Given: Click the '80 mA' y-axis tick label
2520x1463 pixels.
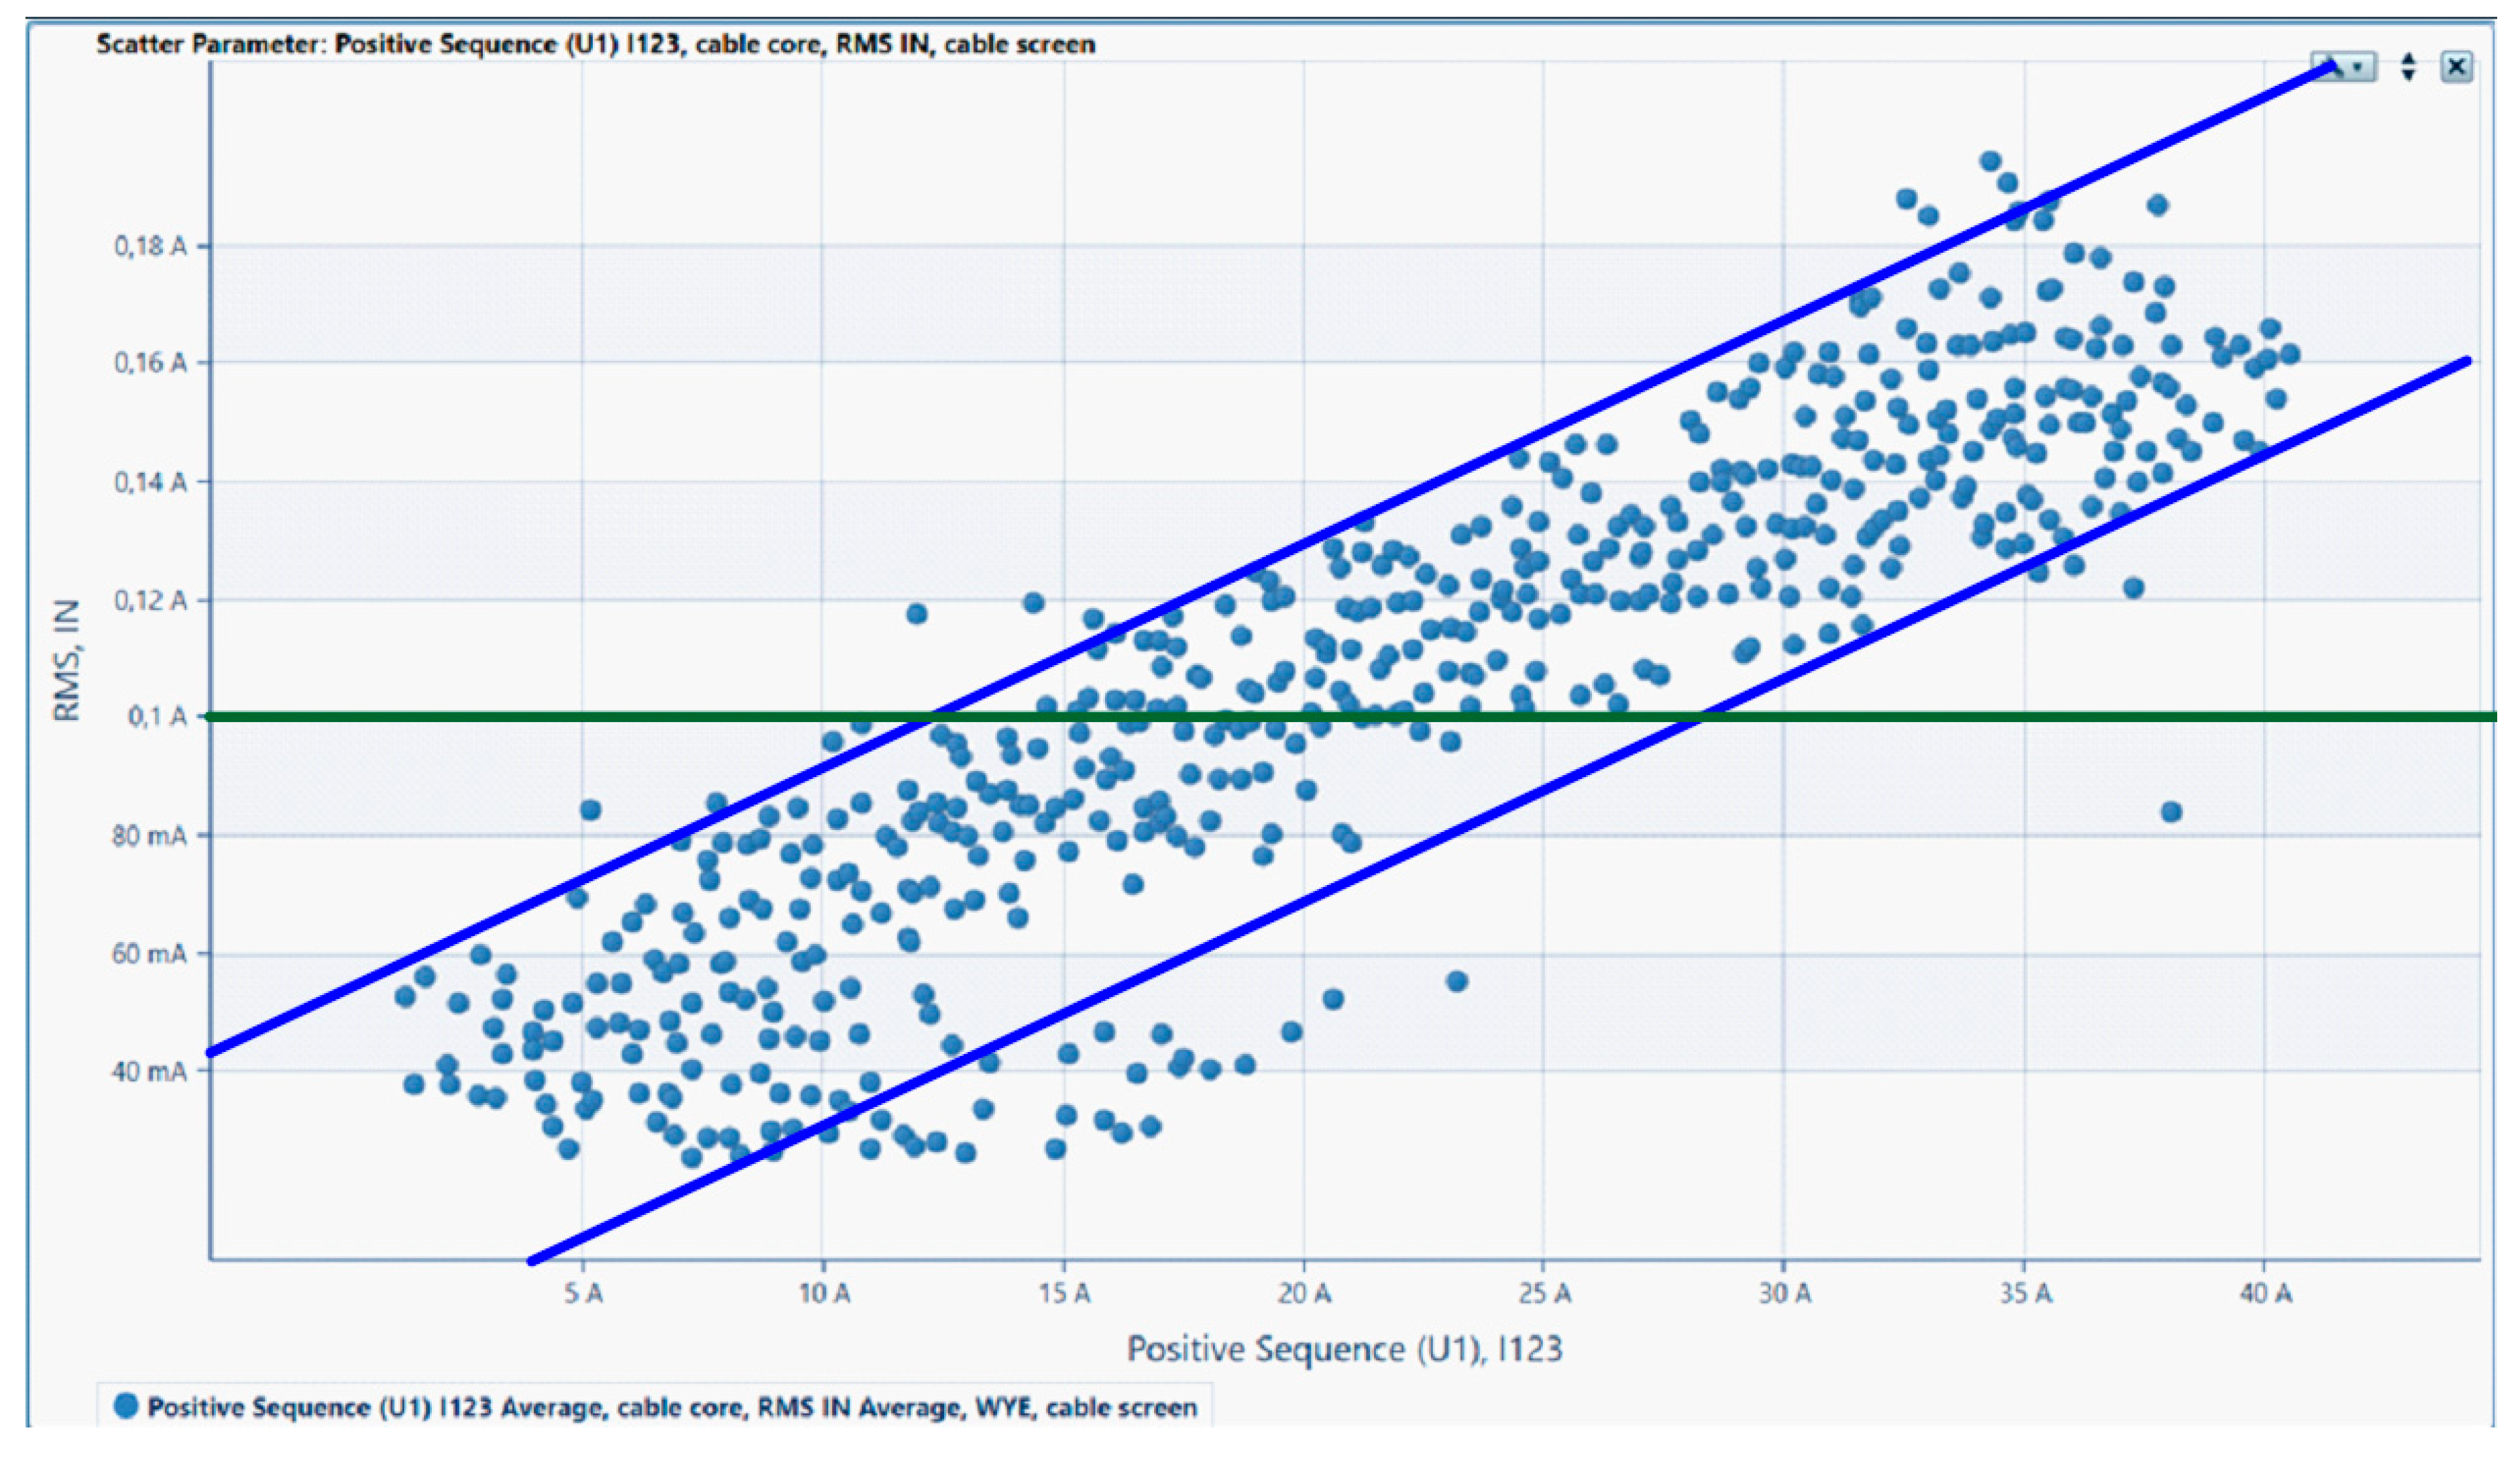Looking at the screenshot, I should [149, 835].
